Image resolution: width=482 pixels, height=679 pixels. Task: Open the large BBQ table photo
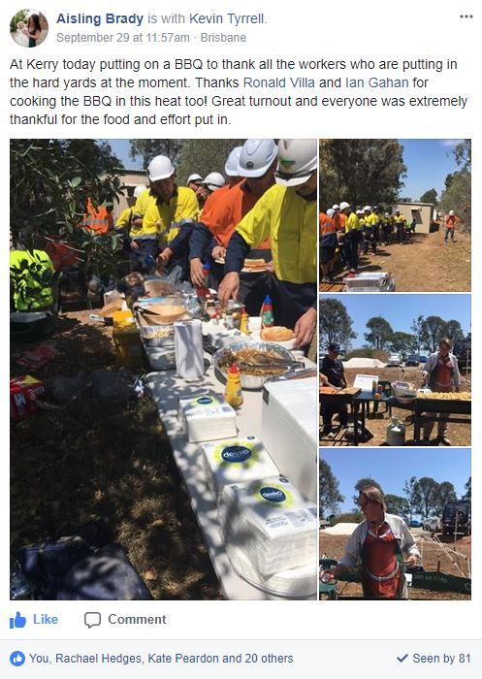[x=163, y=369]
